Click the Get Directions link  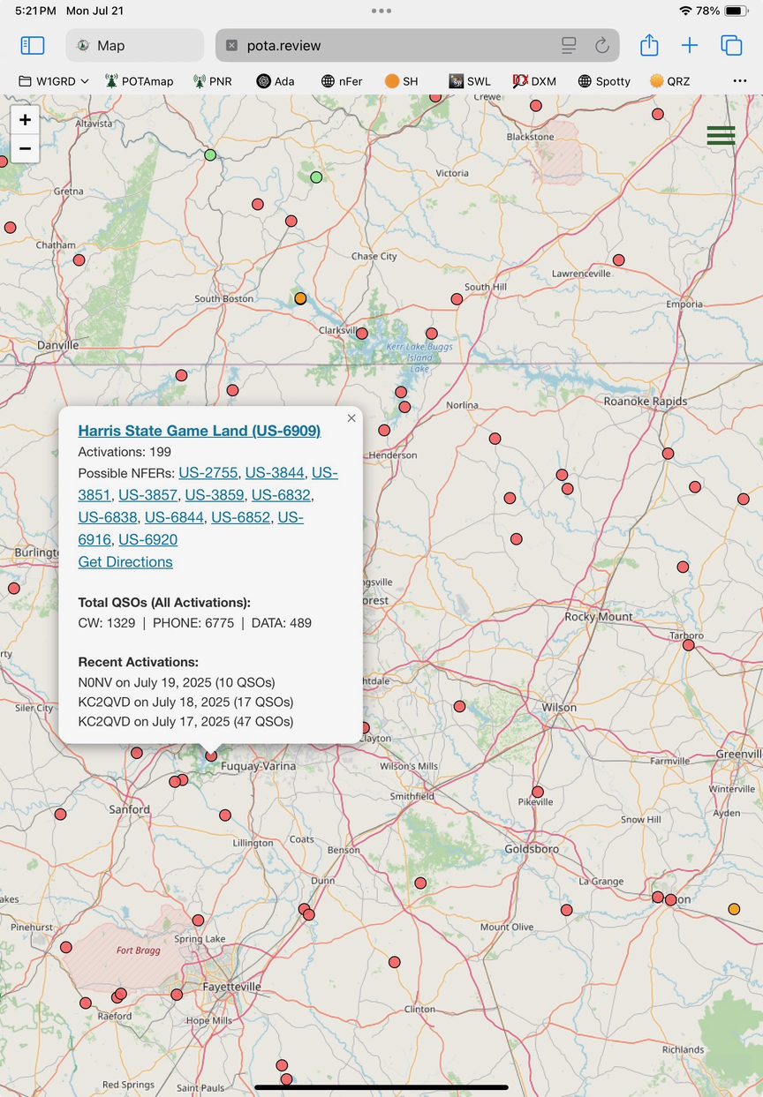point(125,562)
